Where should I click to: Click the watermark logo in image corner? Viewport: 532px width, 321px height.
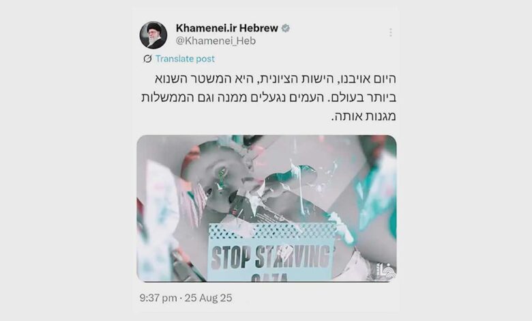[386, 270]
